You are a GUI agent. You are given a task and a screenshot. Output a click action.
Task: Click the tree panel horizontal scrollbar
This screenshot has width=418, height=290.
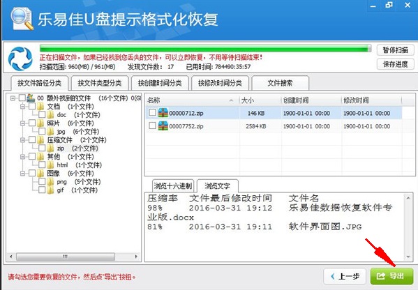coord(73,257)
